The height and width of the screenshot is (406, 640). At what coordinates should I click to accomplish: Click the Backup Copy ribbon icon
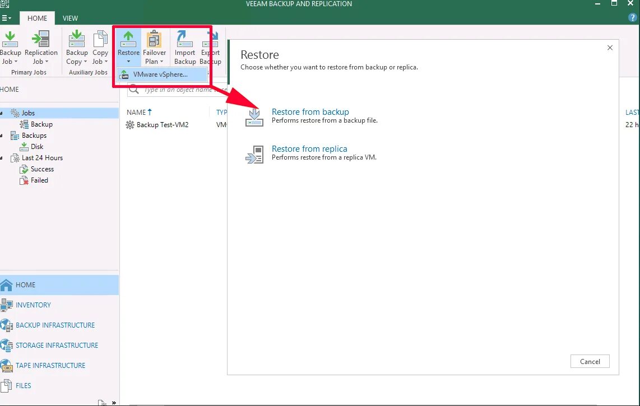76,39
